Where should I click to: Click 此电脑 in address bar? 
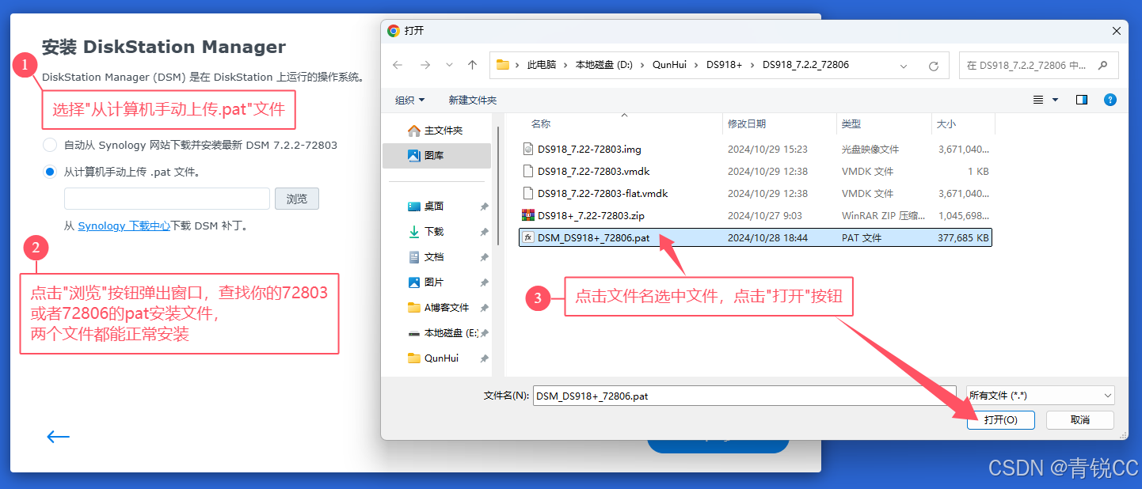(x=542, y=65)
